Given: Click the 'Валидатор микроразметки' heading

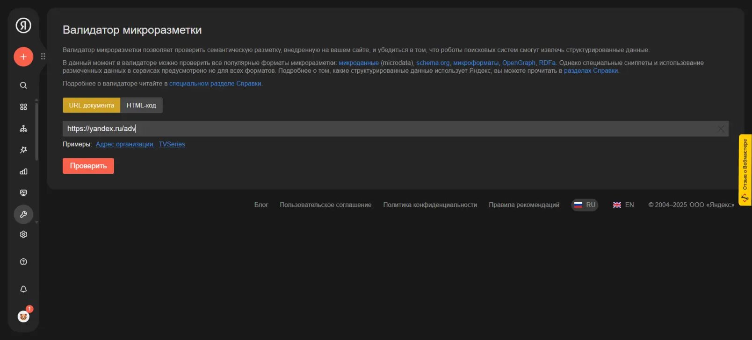Looking at the screenshot, I should tap(132, 30).
